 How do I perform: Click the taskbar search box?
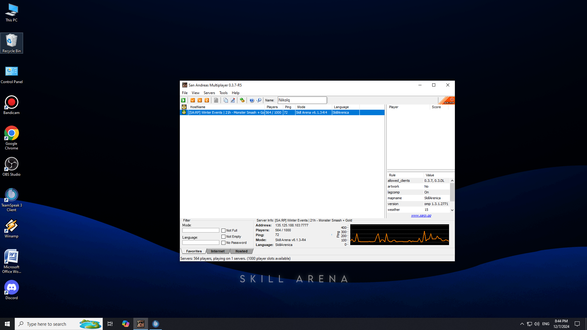pyautogui.click(x=59, y=324)
